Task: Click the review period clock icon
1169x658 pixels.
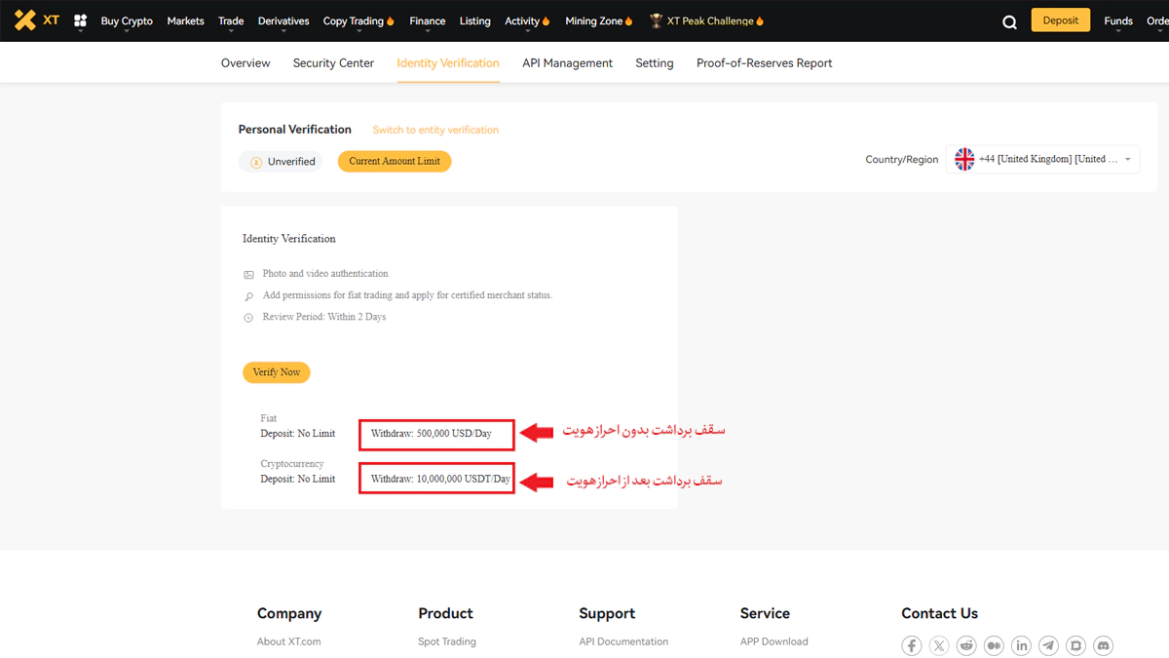Action: coord(248,318)
